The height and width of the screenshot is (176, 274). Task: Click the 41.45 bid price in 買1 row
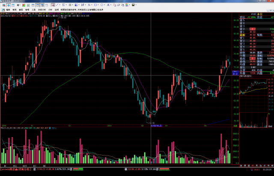[x=253, y=38]
